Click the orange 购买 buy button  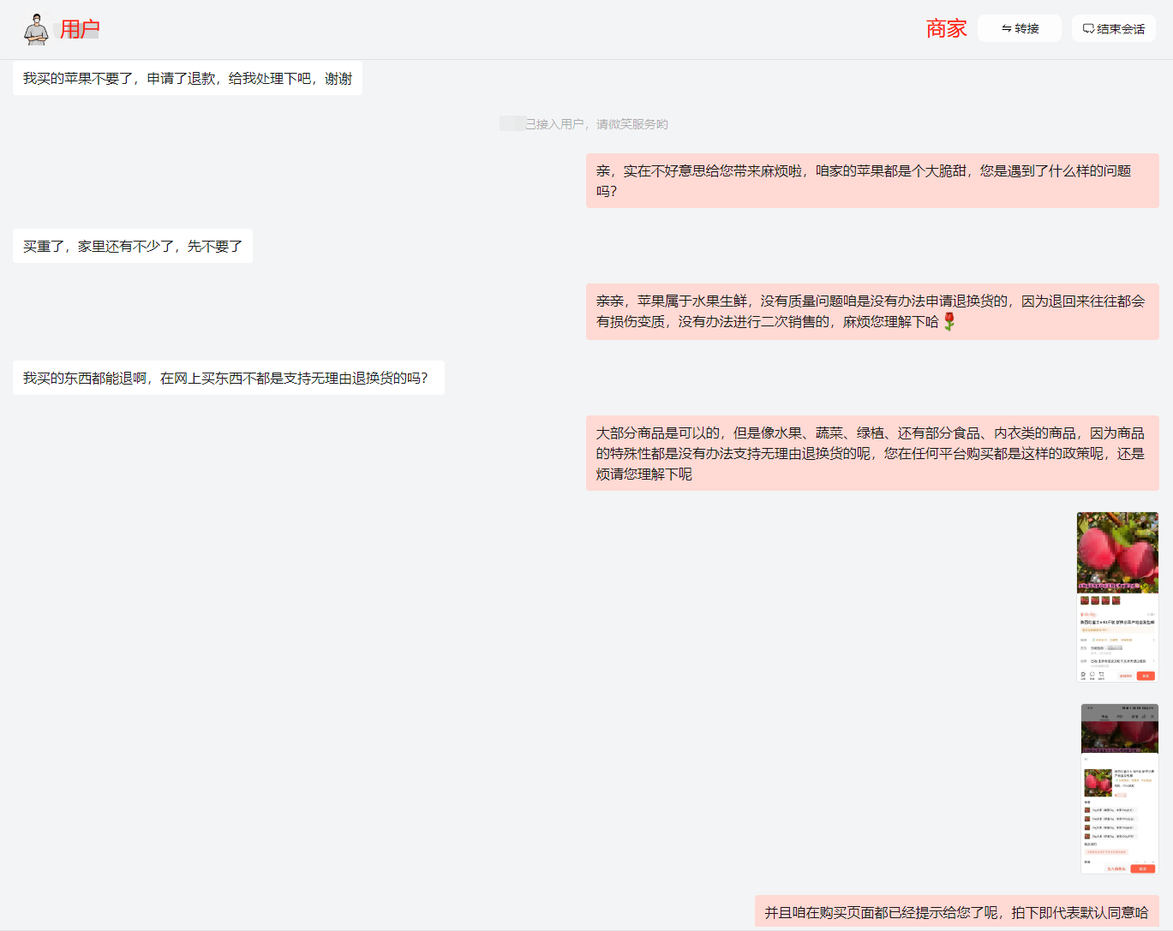[x=1143, y=868]
